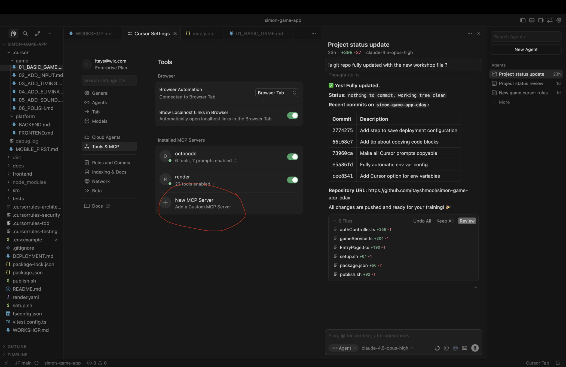Select the source control branch icon in sidebar
Viewport: 566px width, 367px height.
[37, 33]
